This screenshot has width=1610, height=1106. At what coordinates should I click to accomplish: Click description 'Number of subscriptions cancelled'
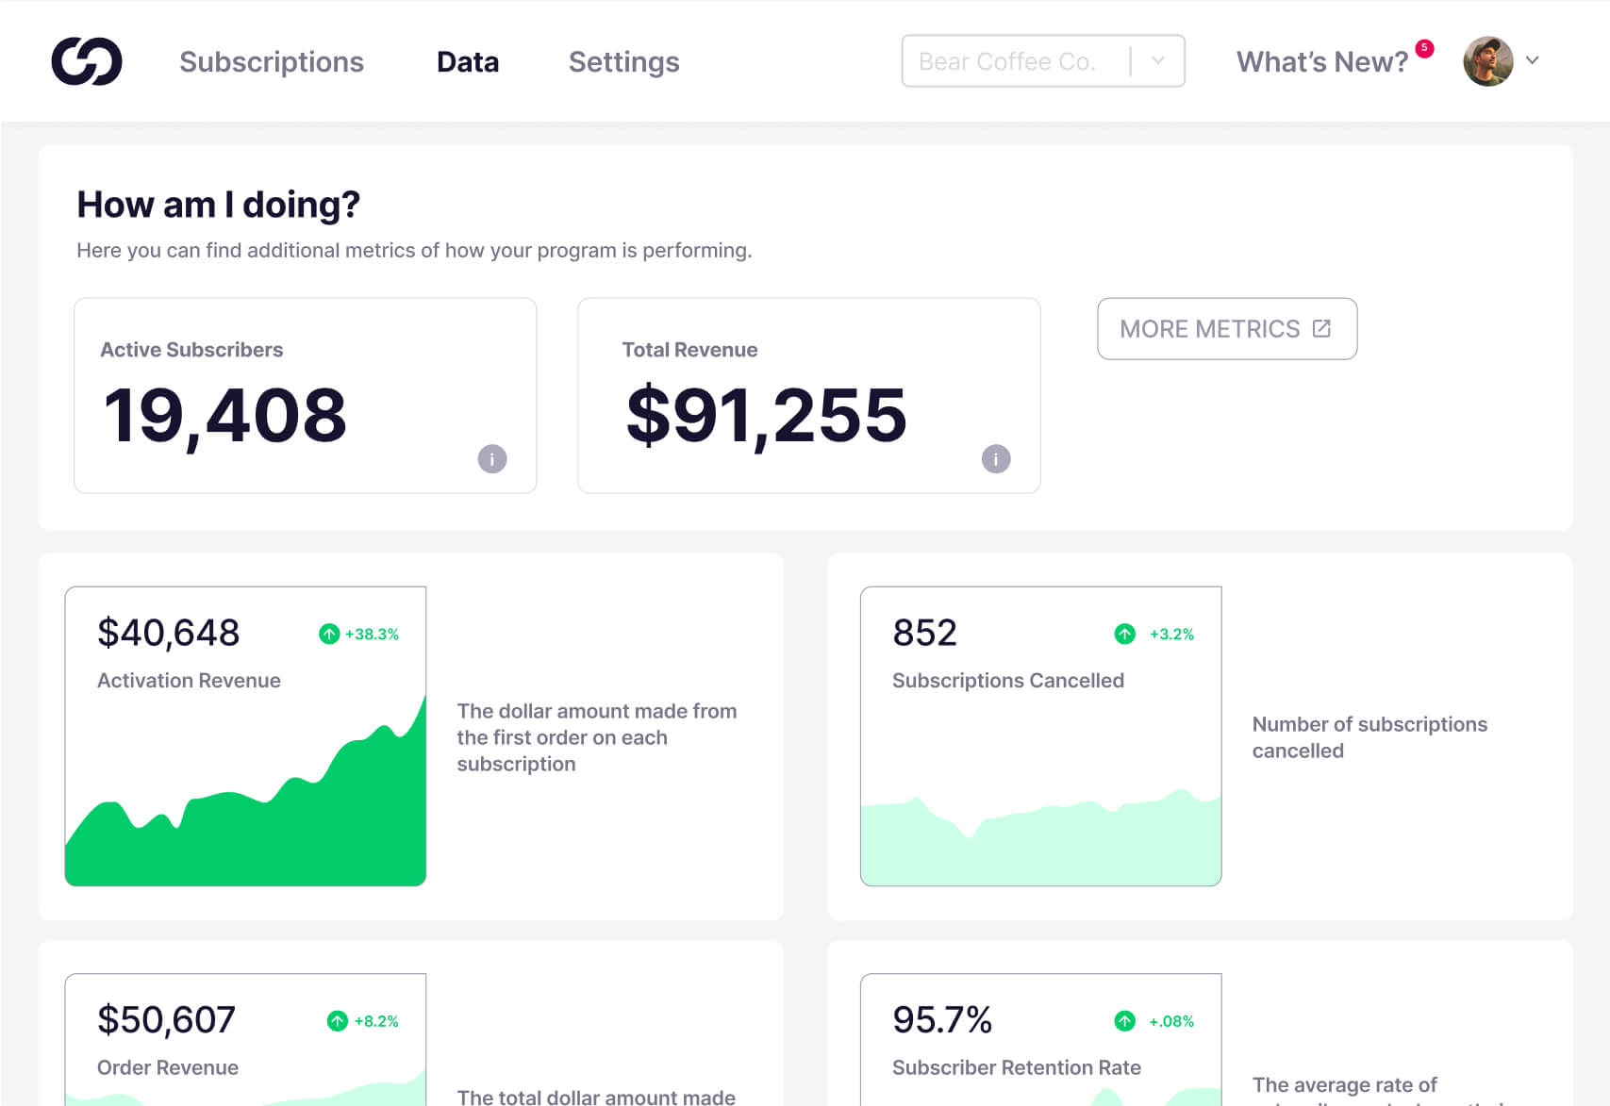pyautogui.click(x=1369, y=737)
